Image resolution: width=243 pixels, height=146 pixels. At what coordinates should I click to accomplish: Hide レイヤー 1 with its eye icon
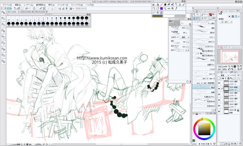(x=219, y=106)
